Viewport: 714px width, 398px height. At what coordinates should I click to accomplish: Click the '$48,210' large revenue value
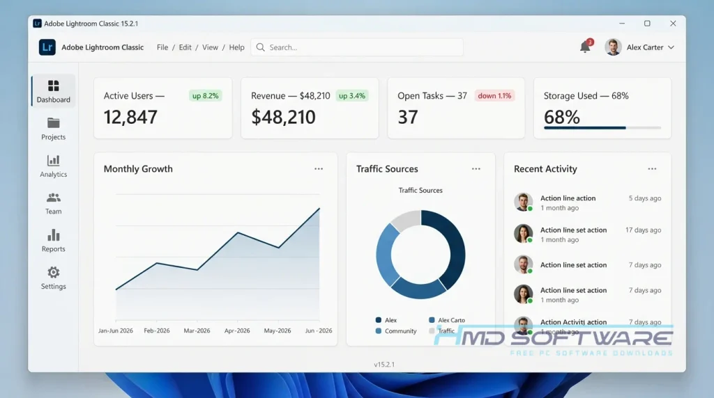283,117
